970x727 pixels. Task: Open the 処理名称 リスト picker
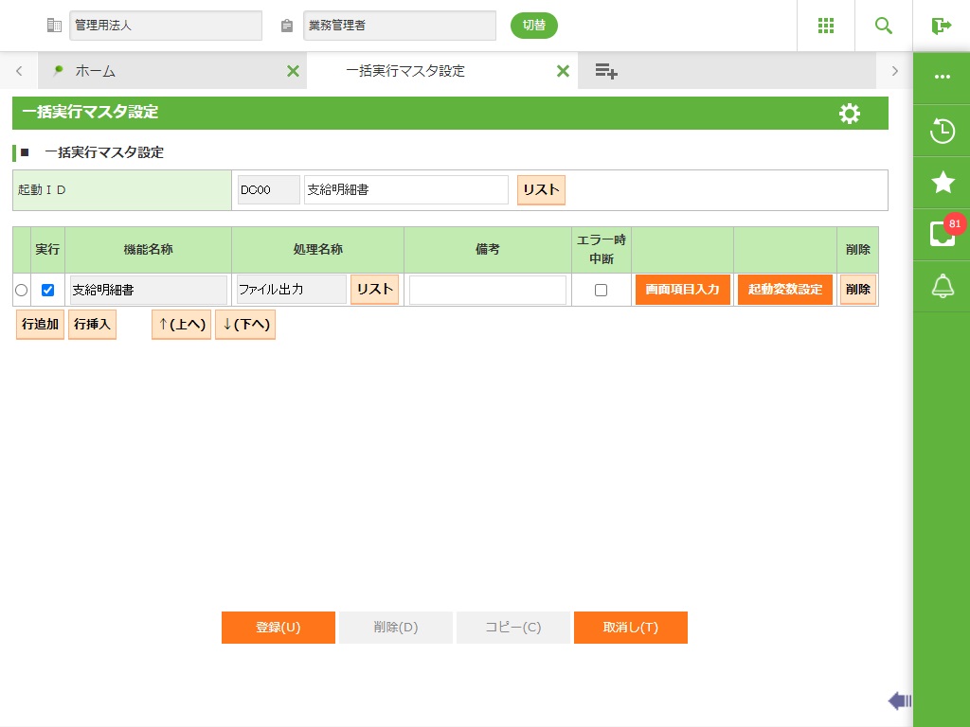tap(374, 290)
